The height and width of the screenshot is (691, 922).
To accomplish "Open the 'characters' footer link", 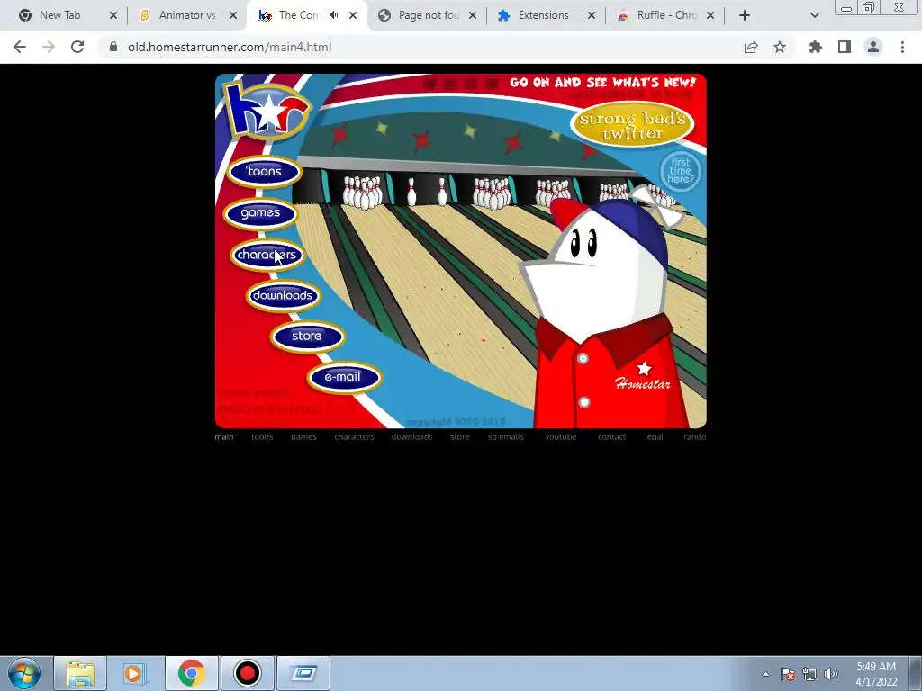I will 354,436.
